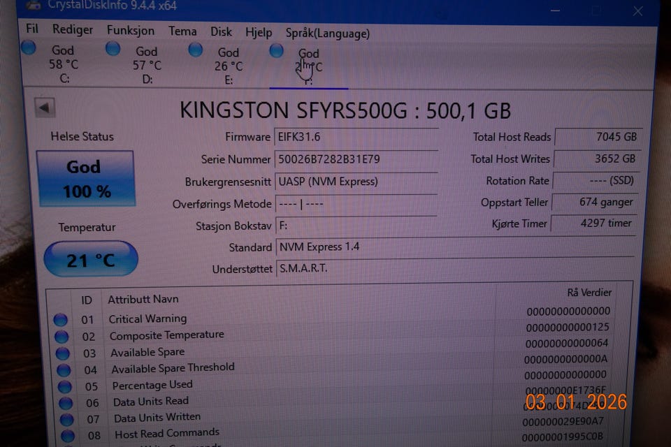Screen dimensions: 671x447
Task: Click the Standard field NVM Express 1.4
Action: coord(455,247)
